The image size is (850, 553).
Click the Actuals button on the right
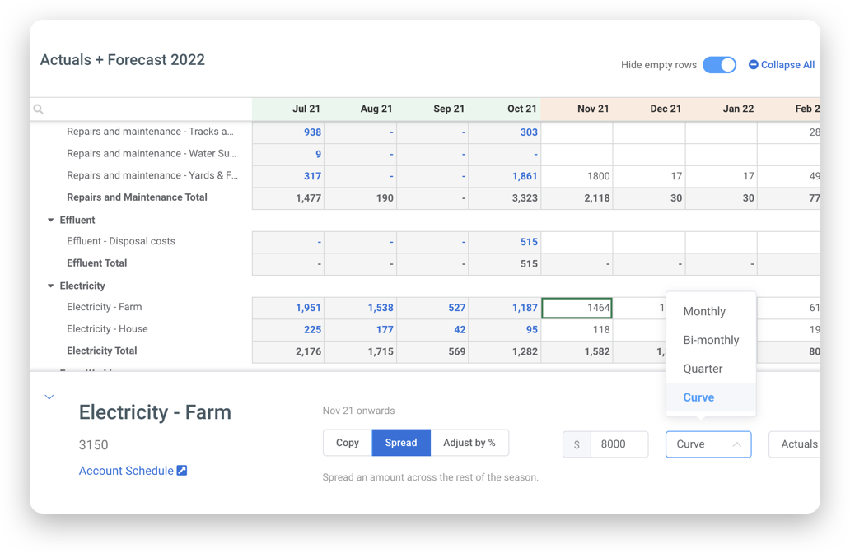click(797, 444)
